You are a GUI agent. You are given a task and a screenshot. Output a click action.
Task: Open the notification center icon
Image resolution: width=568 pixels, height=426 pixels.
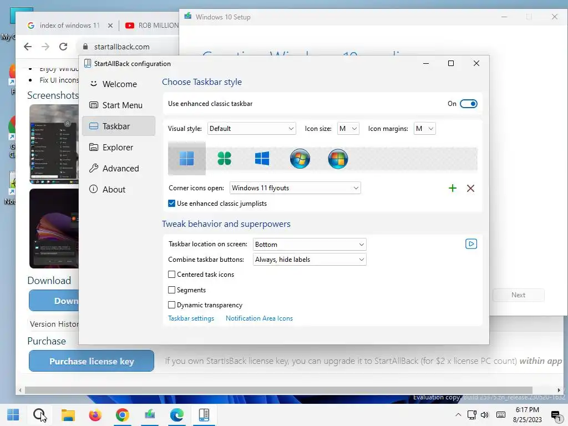click(556, 415)
